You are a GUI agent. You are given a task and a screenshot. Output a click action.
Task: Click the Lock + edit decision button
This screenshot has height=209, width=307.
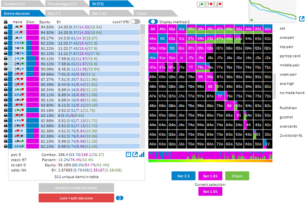76,198
